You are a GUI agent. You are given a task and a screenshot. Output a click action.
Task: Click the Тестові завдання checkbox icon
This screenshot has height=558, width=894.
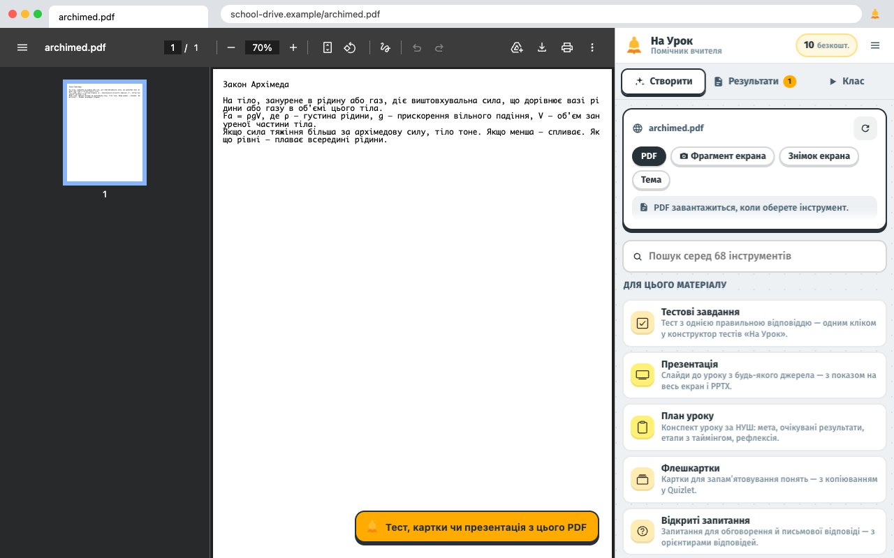pos(643,323)
